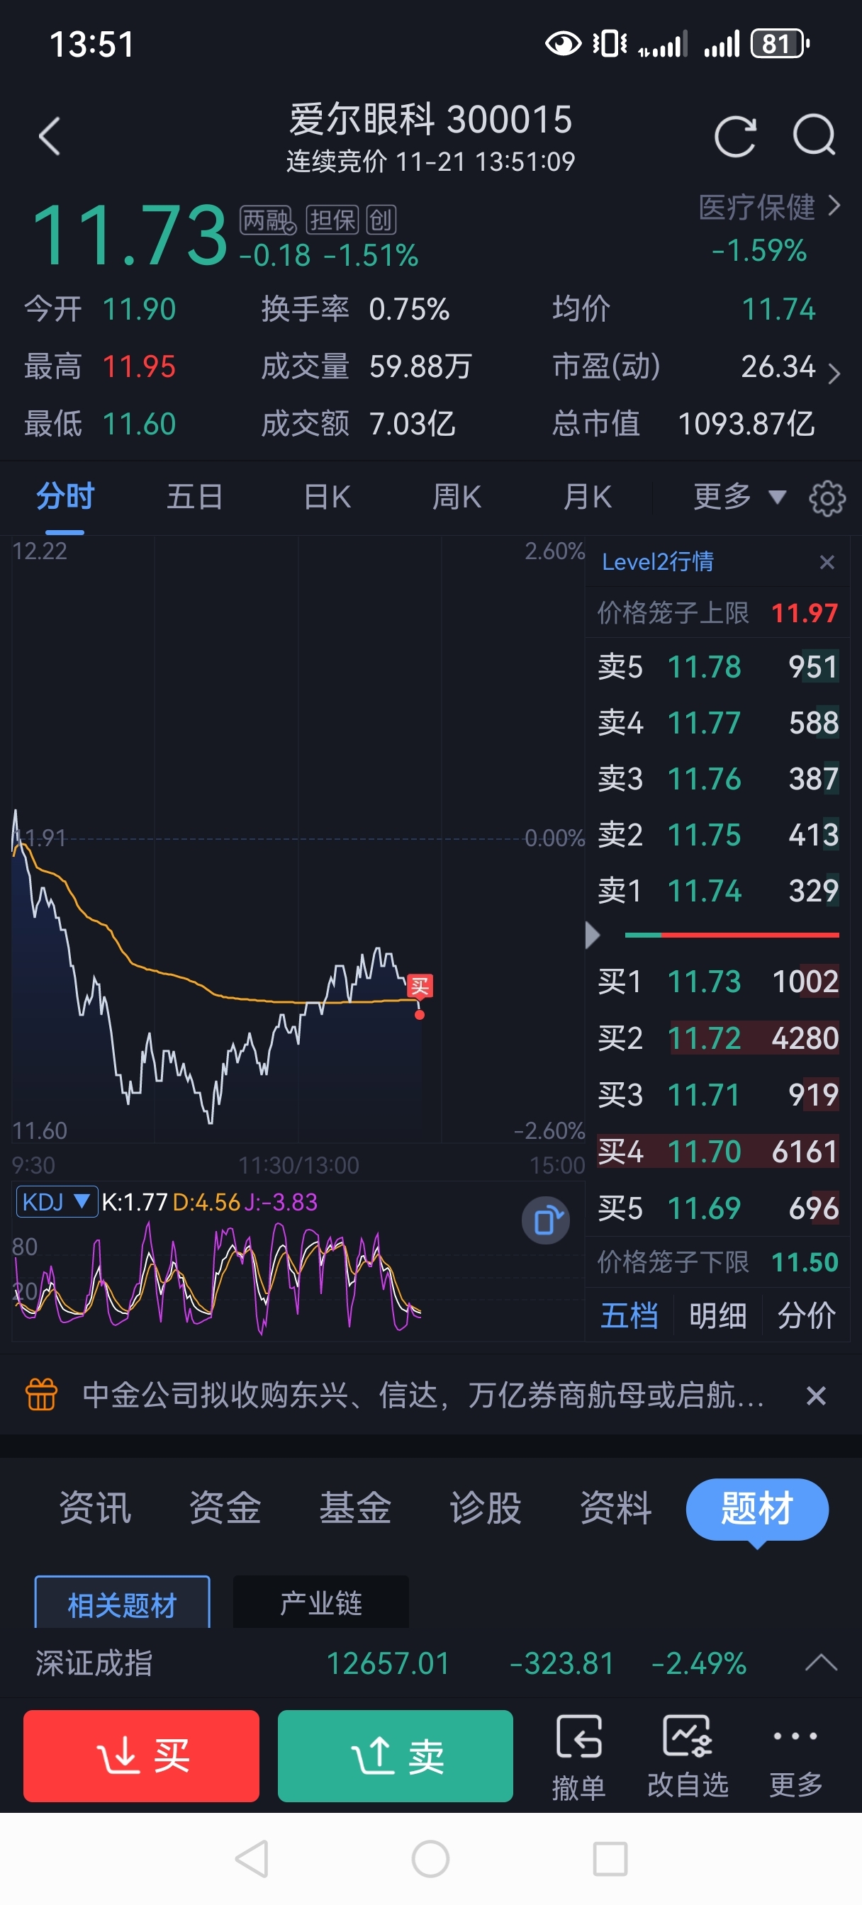Select 卖3 row at 11.76
The image size is (862, 1905).
717,780
